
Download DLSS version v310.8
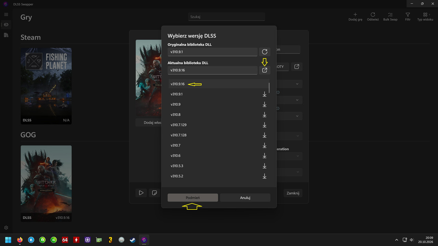pyautogui.click(x=265, y=114)
